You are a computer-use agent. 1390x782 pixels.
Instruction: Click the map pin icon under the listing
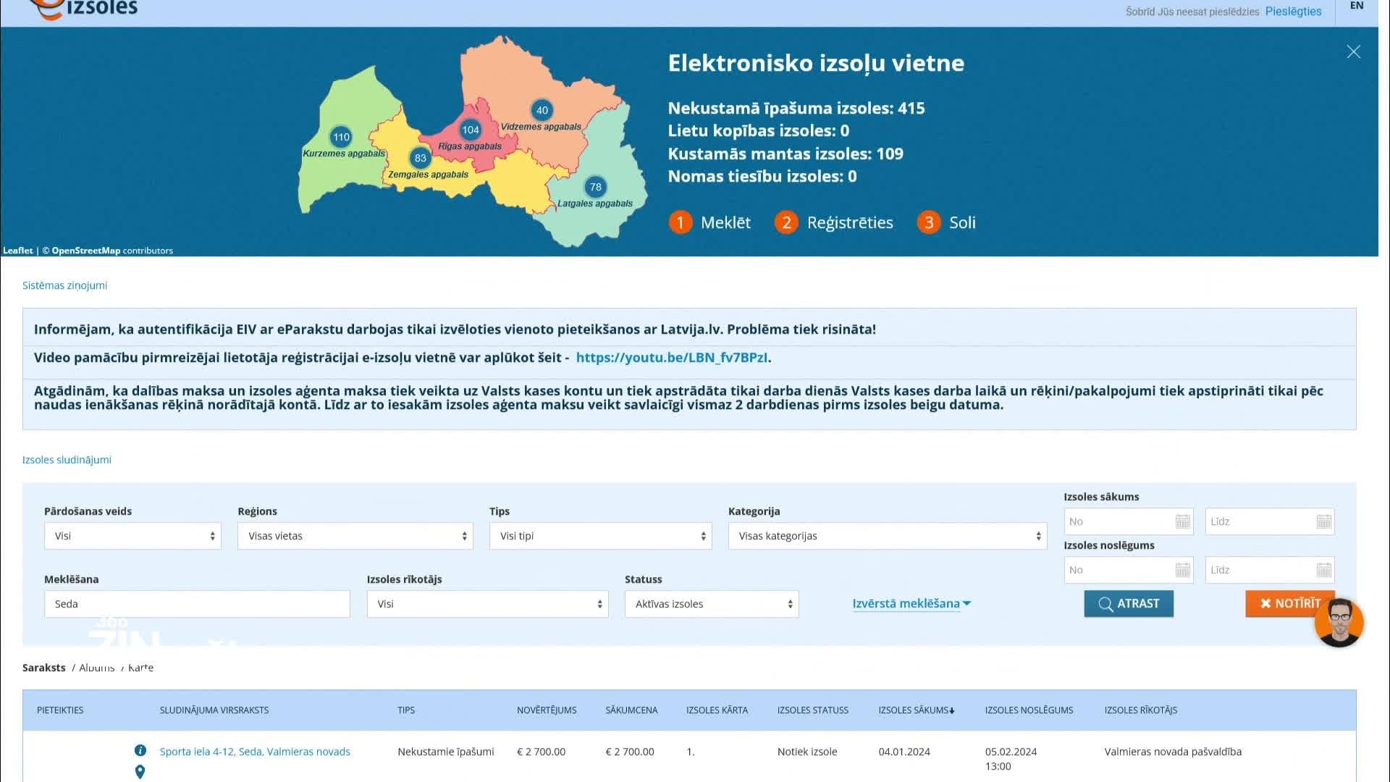click(140, 772)
